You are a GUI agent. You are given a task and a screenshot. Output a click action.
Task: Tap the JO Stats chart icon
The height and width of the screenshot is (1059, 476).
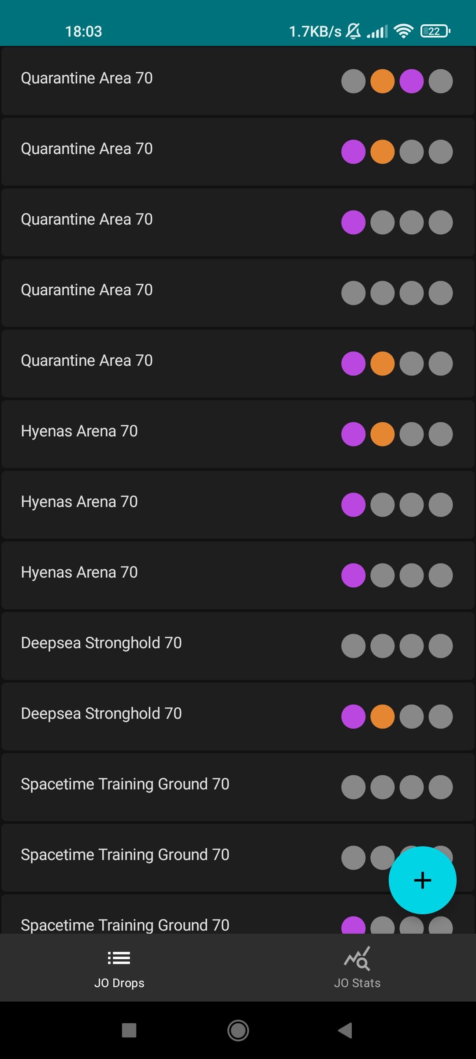[x=357, y=958]
